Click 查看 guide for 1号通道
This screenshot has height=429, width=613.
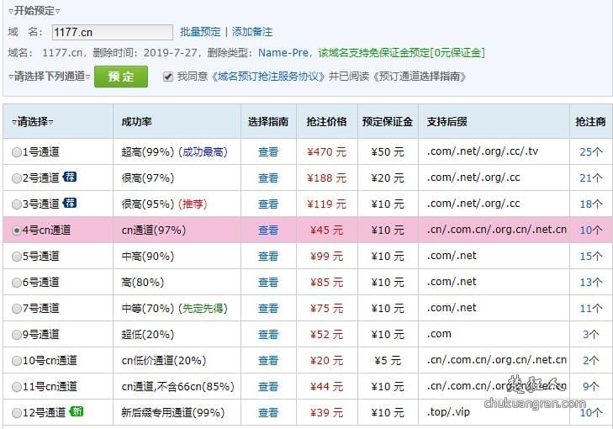coord(268,152)
